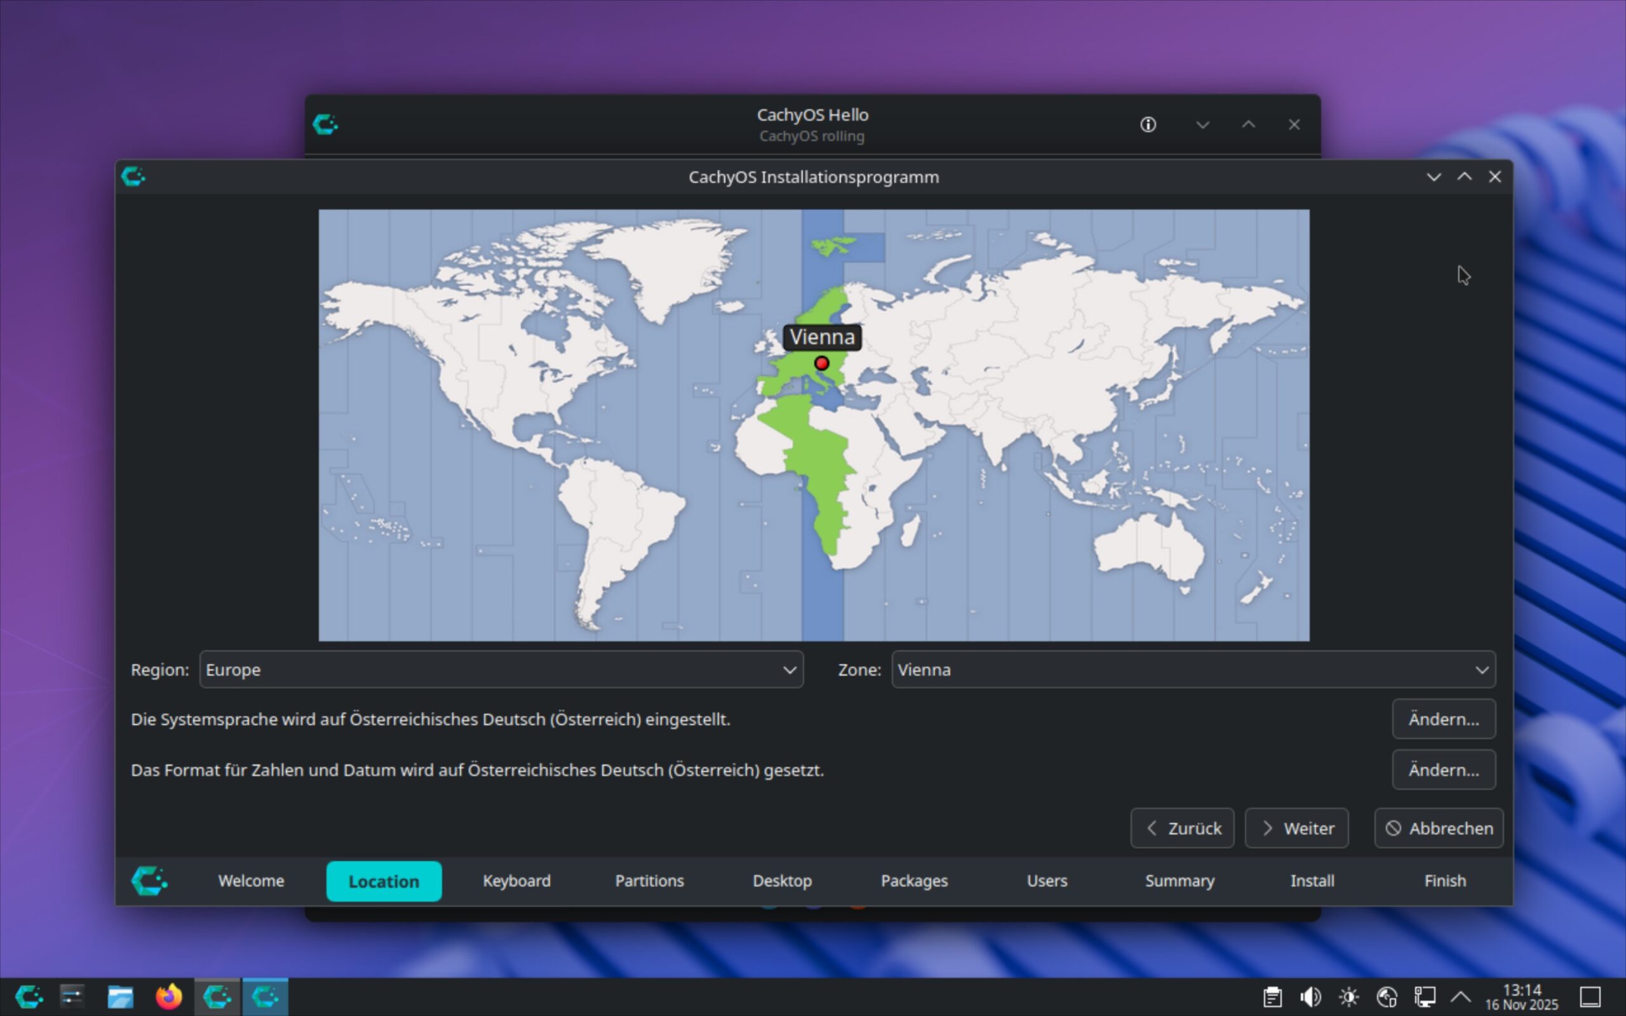Expand the Zone dropdown showing Vienna
Image resolution: width=1626 pixels, height=1016 pixels.
point(1193,669)
